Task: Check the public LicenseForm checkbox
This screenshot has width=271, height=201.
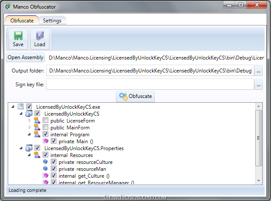Action: point(46,120)
